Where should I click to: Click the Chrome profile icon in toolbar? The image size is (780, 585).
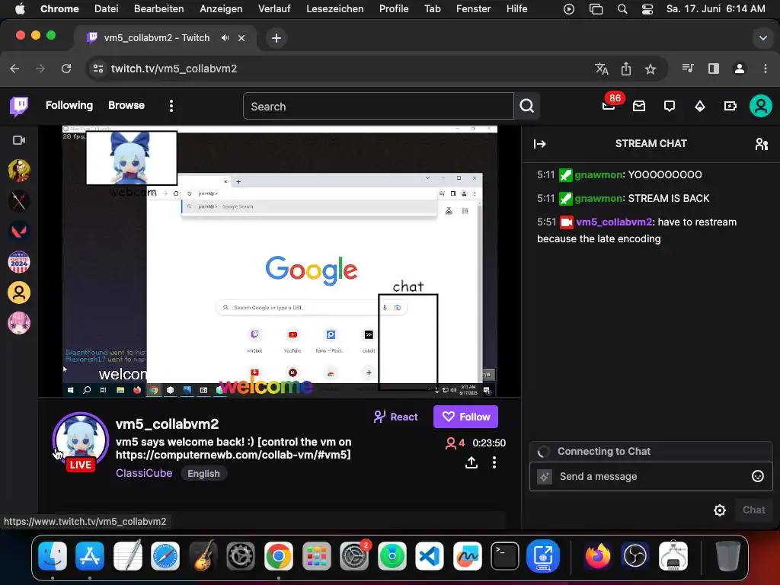740,69
